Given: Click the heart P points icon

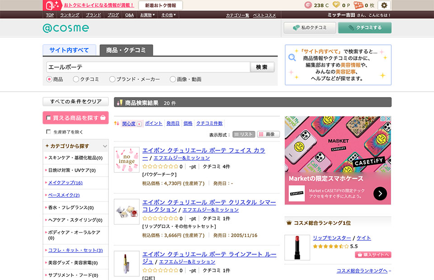Looking at the screenshot, I should pos(336,5).
